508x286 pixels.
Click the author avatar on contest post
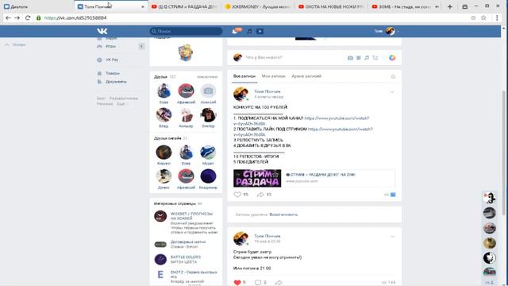coord(241,94)
